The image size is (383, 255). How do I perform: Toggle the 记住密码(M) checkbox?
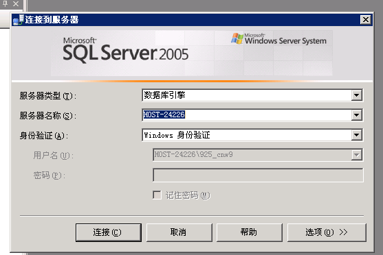(x=157, y=195)
